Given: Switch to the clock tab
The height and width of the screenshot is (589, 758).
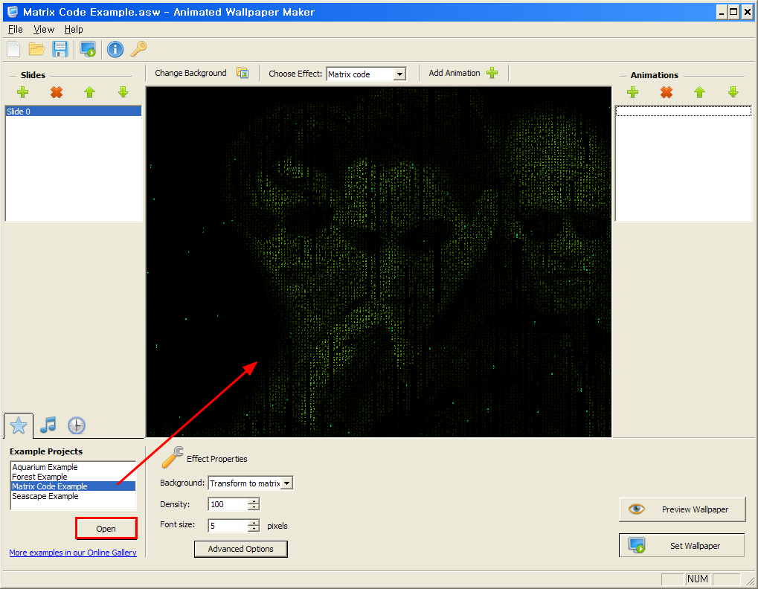Looking at the screenshot, I should click(x=77, y=425).
